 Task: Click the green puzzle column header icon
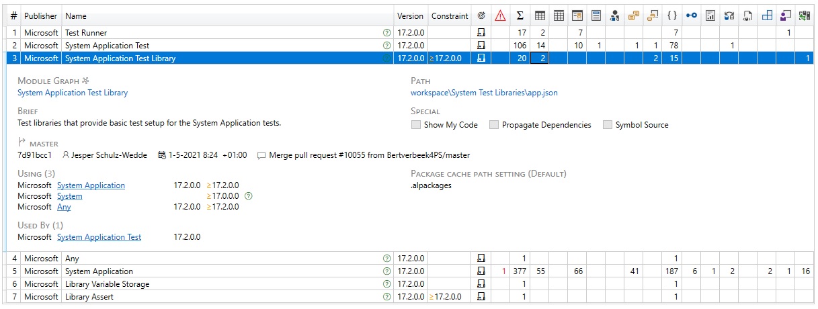[x=805, y=16]
